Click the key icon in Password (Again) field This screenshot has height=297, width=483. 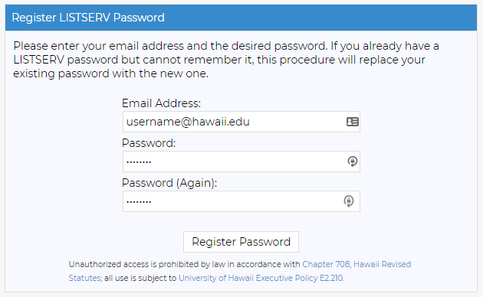pos(349,201)
